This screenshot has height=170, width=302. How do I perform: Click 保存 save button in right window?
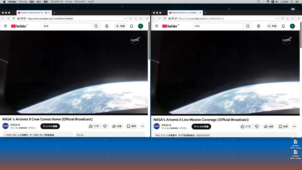tap(284, 126)
